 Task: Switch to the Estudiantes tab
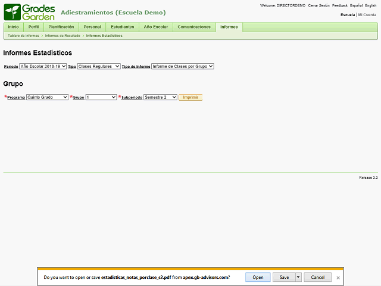pyautogui.click(x=122, y=27)
